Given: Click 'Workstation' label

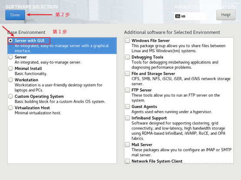Looking at the screenshot, I should click(x=27, y=80).
